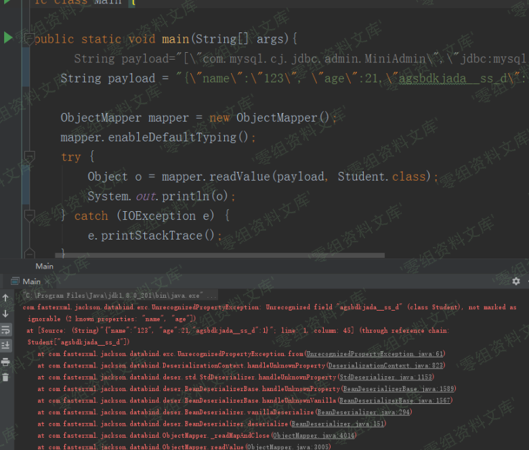Collapse the try block fold marker
Viewport: 529px width, 450px height.
click(x=28, y=156)
